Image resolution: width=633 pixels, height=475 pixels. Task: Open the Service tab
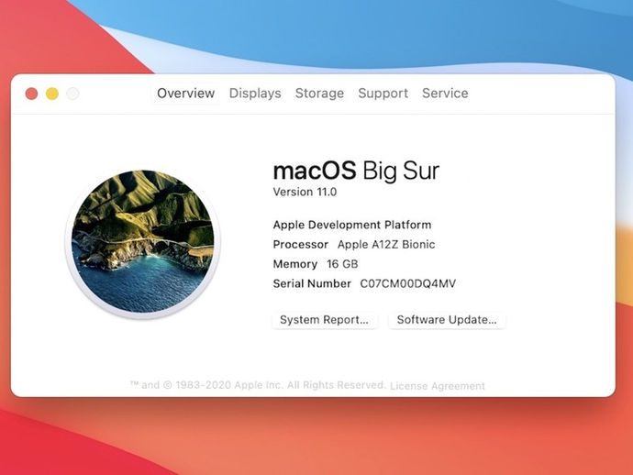tap(445, 94)
